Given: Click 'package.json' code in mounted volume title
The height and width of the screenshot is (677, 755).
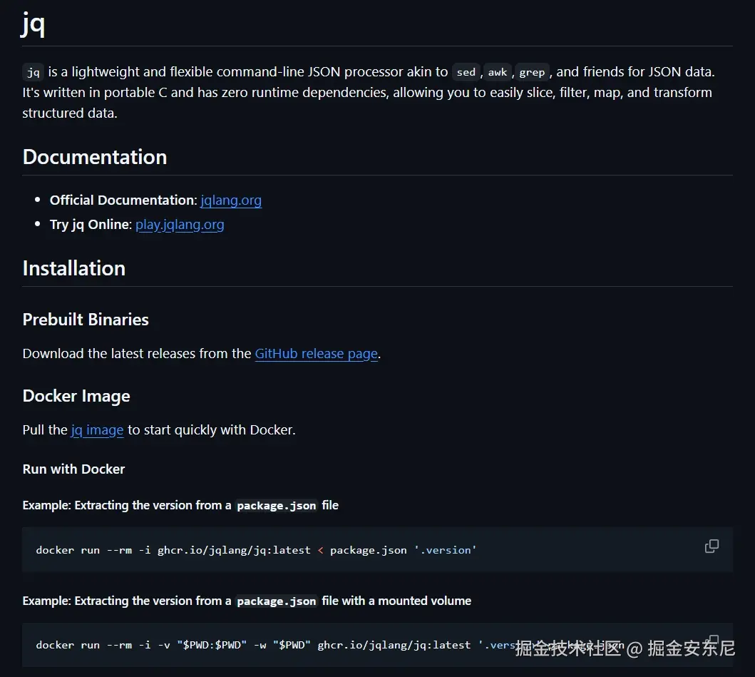Looking at the screenshot, I should (x=277, y=601).
